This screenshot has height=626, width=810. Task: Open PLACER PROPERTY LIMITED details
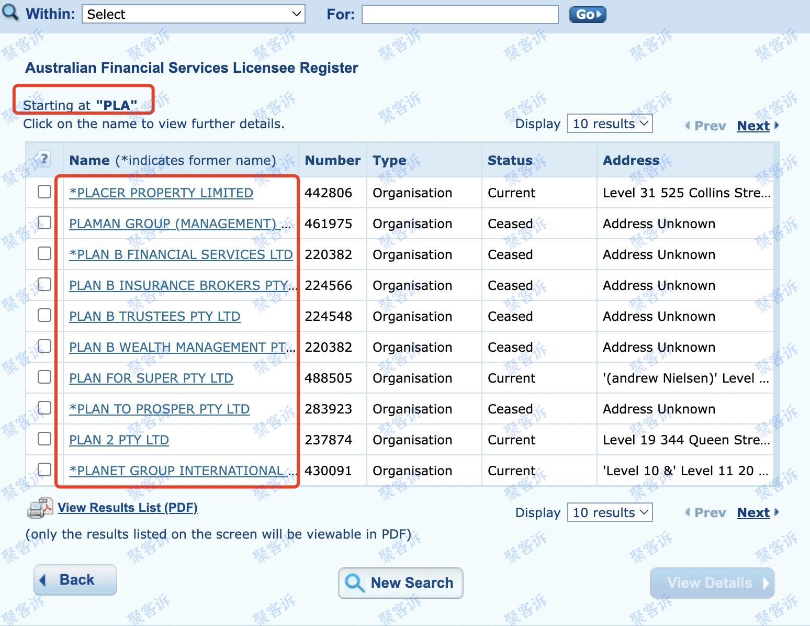click(x=161, y=193)
